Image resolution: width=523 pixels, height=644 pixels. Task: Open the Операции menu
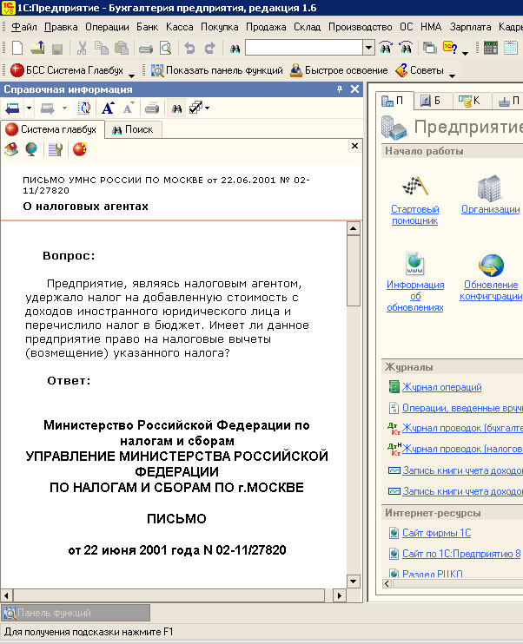click(107, 27)
